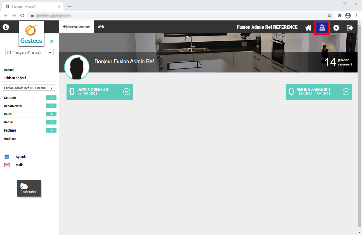The width and height of the screenshot is (362, 235).
Task: Open the Français (France) language dropdown
Action: pyautogui.click(x=29, y=52)
